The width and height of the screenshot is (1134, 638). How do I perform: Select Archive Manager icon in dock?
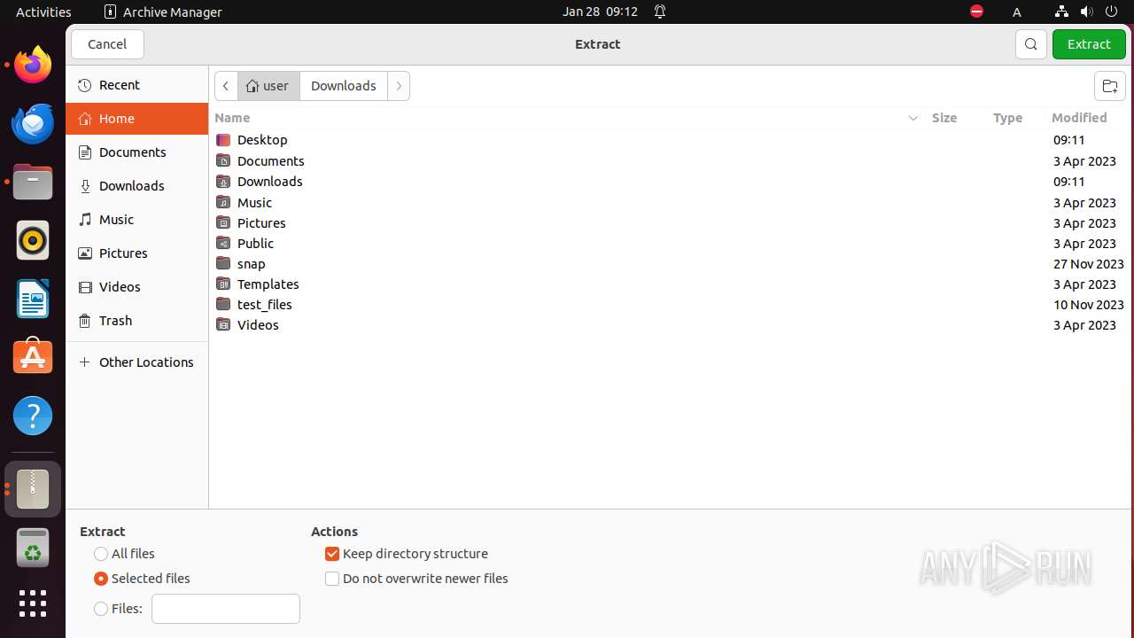(33, 489)
